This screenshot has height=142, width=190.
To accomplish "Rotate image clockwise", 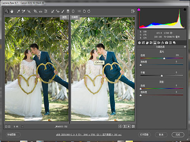I will [89, 11].
